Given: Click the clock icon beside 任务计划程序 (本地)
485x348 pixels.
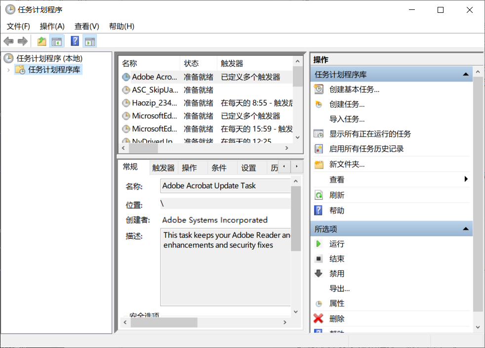Looking at the screenshot, I should pos(9,58).
